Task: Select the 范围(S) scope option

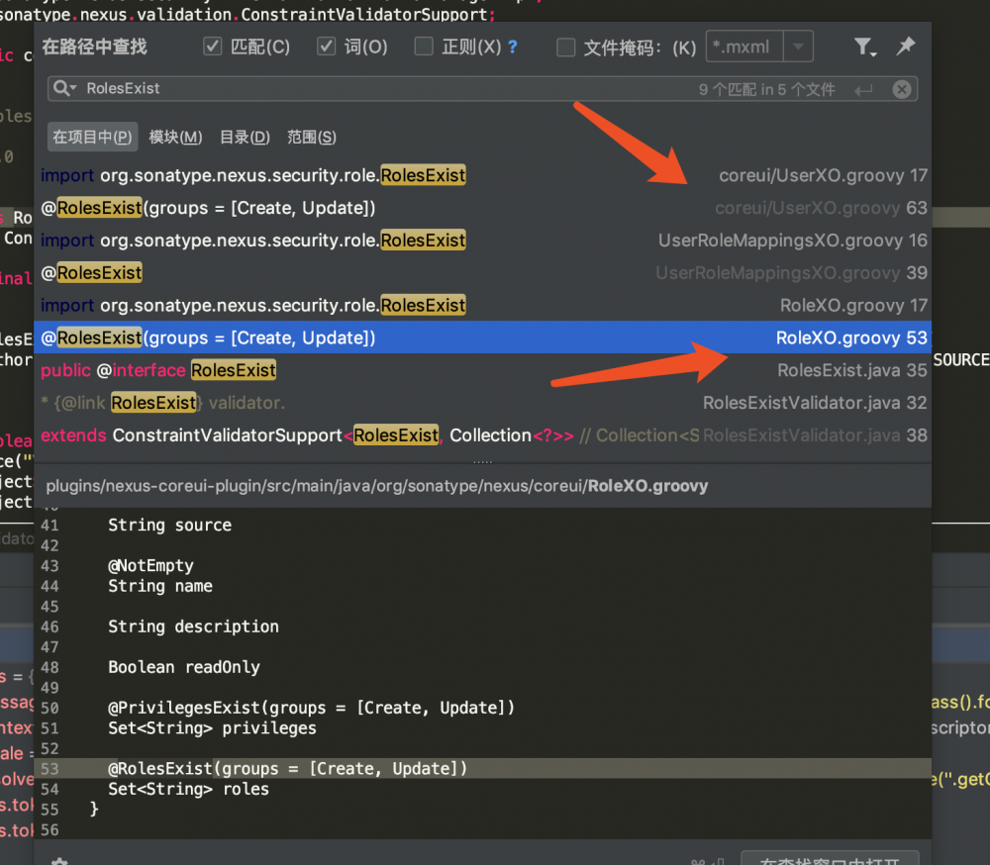Action: [x=310, y=137]
